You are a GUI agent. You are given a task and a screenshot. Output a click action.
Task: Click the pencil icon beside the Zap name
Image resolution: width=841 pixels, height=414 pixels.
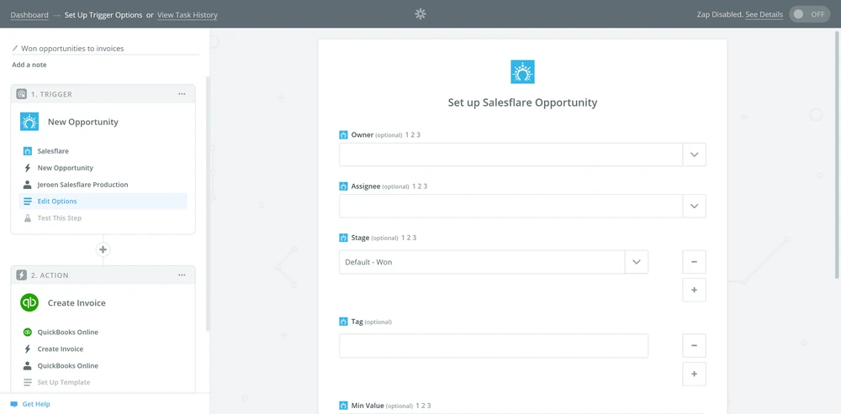[x=15, y=48]
